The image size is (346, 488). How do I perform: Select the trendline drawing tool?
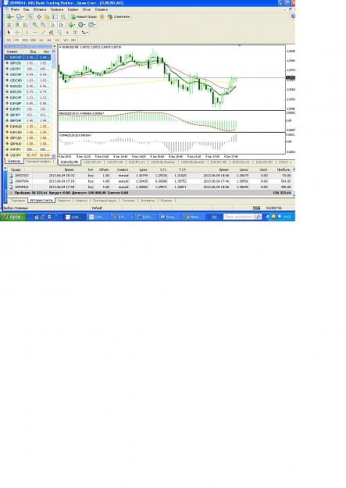click(x=43, y=32)
